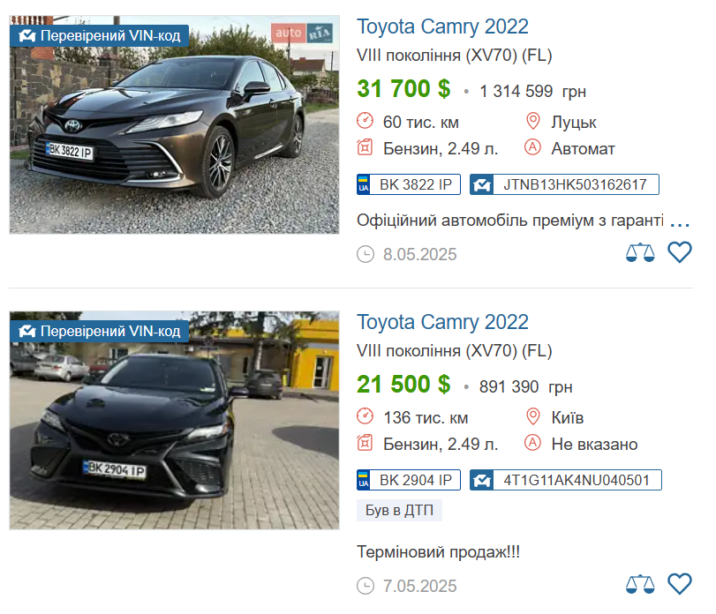Save the Kyiv Camry to favorites
The height and width of the screenshot is (614, 716).
coord(679,584)
